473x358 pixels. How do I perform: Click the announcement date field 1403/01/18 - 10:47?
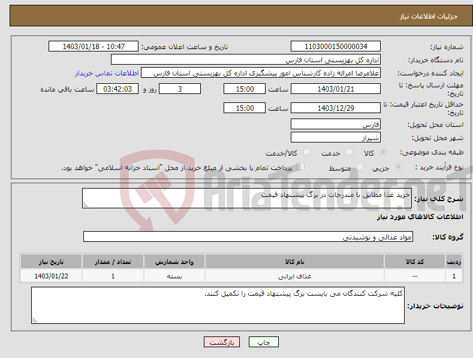click(94, 47)
